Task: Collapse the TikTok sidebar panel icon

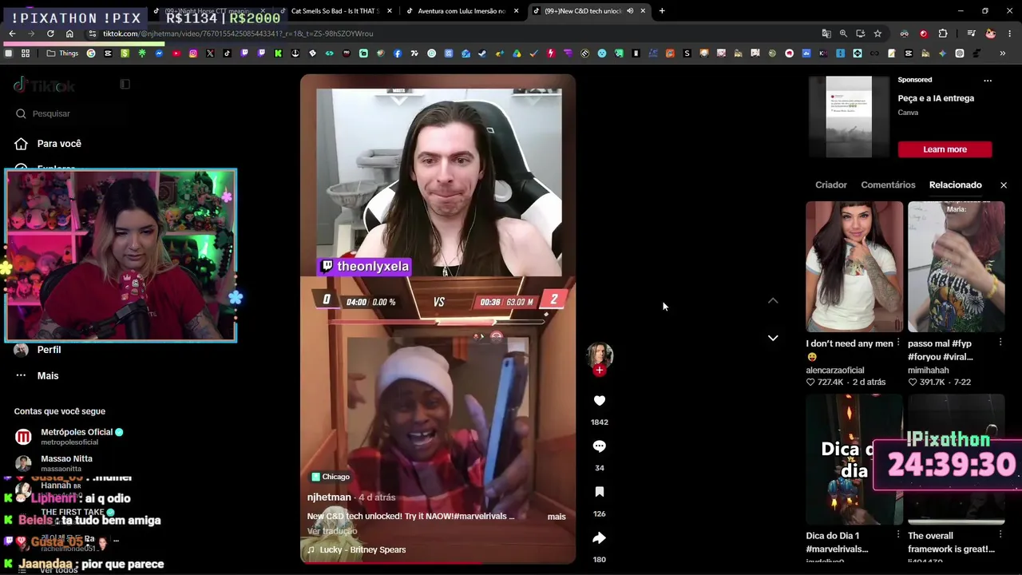Action: (125, 84)
